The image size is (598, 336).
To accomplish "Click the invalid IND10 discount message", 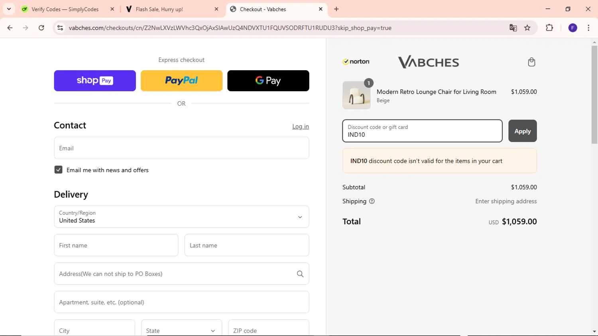I will pos(440,161).
